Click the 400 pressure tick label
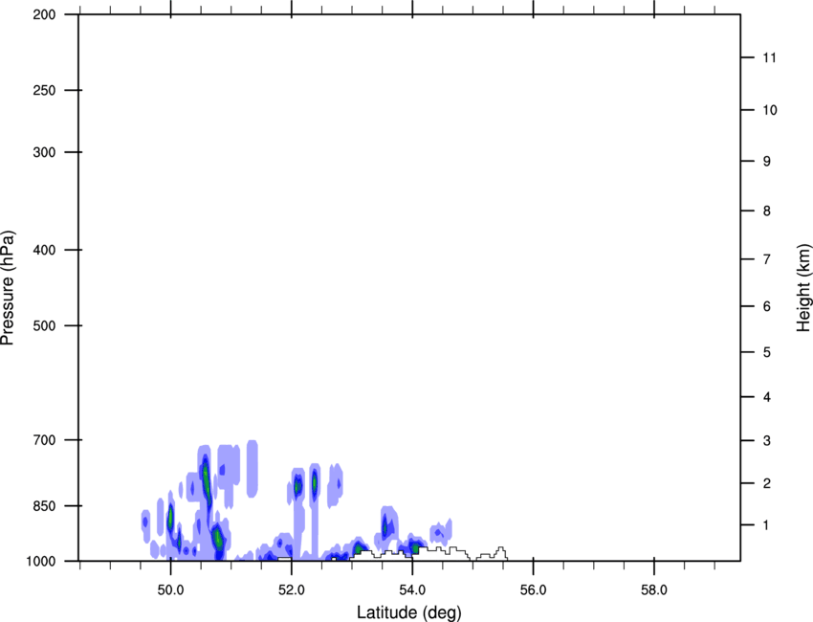Viewport: 813px width, 622px height. (44, 250)
